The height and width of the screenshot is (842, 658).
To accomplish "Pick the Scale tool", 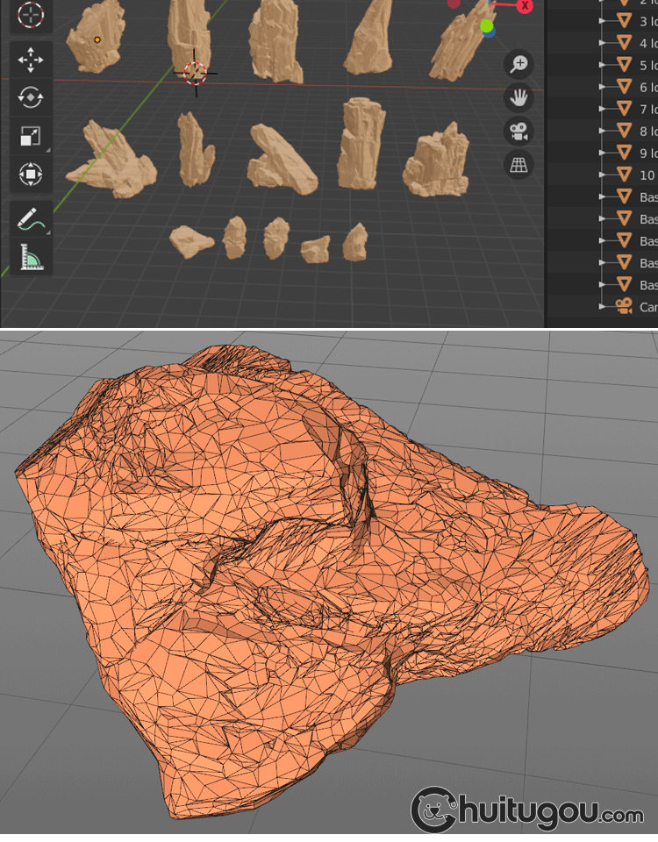I will (30, 136).
